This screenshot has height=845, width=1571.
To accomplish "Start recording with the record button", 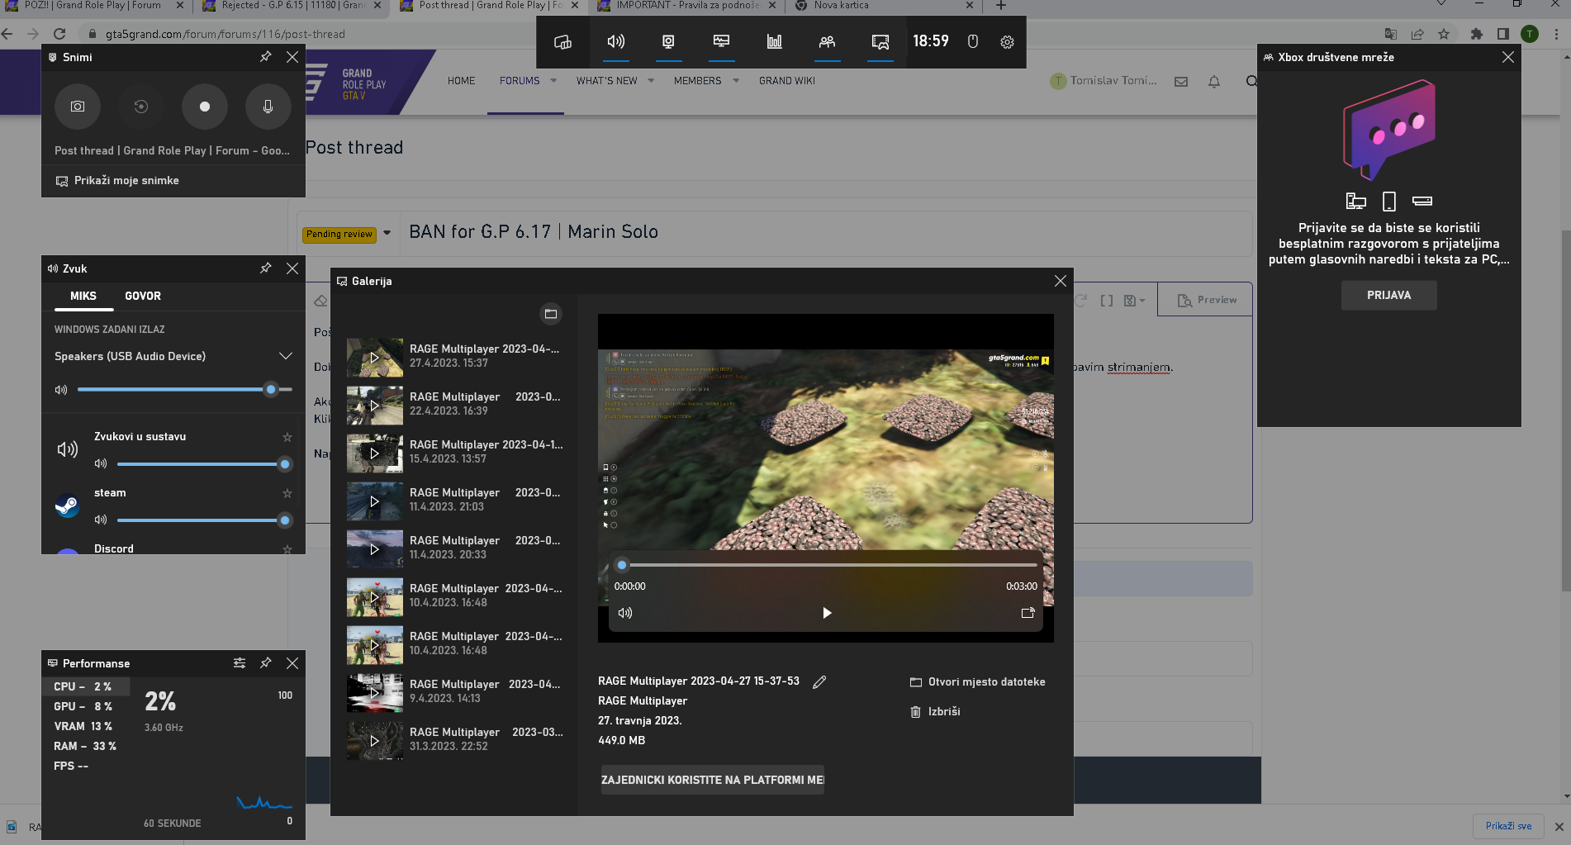I will [x=205, y=107].
